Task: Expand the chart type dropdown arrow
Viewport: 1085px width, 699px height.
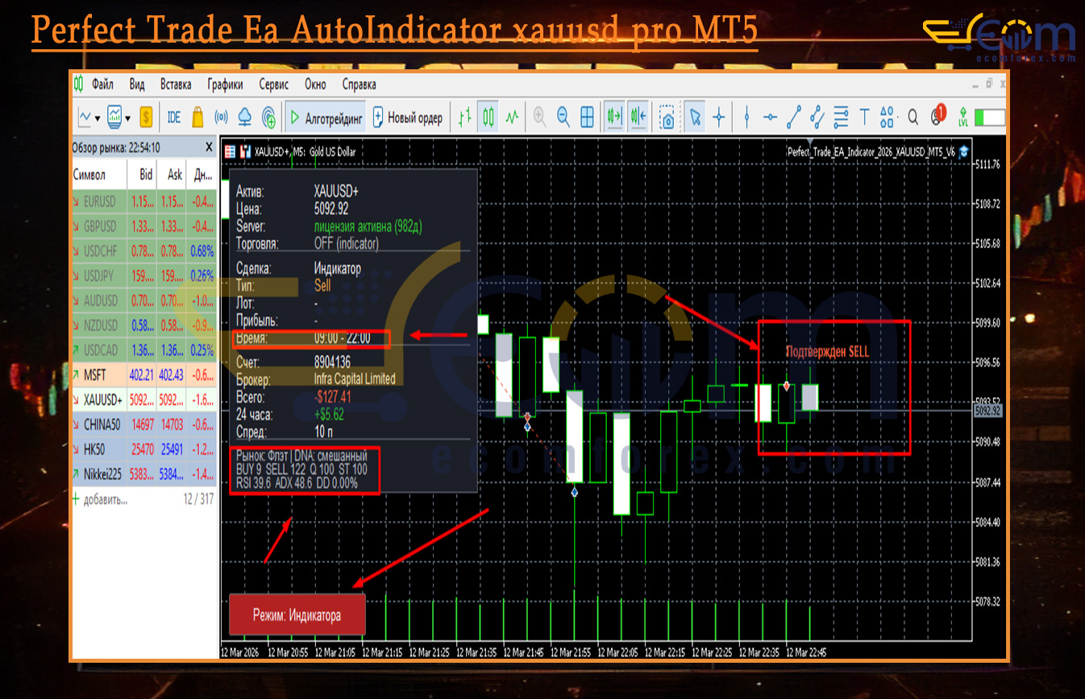Action: pyautogui.click(x=98, y=118)
